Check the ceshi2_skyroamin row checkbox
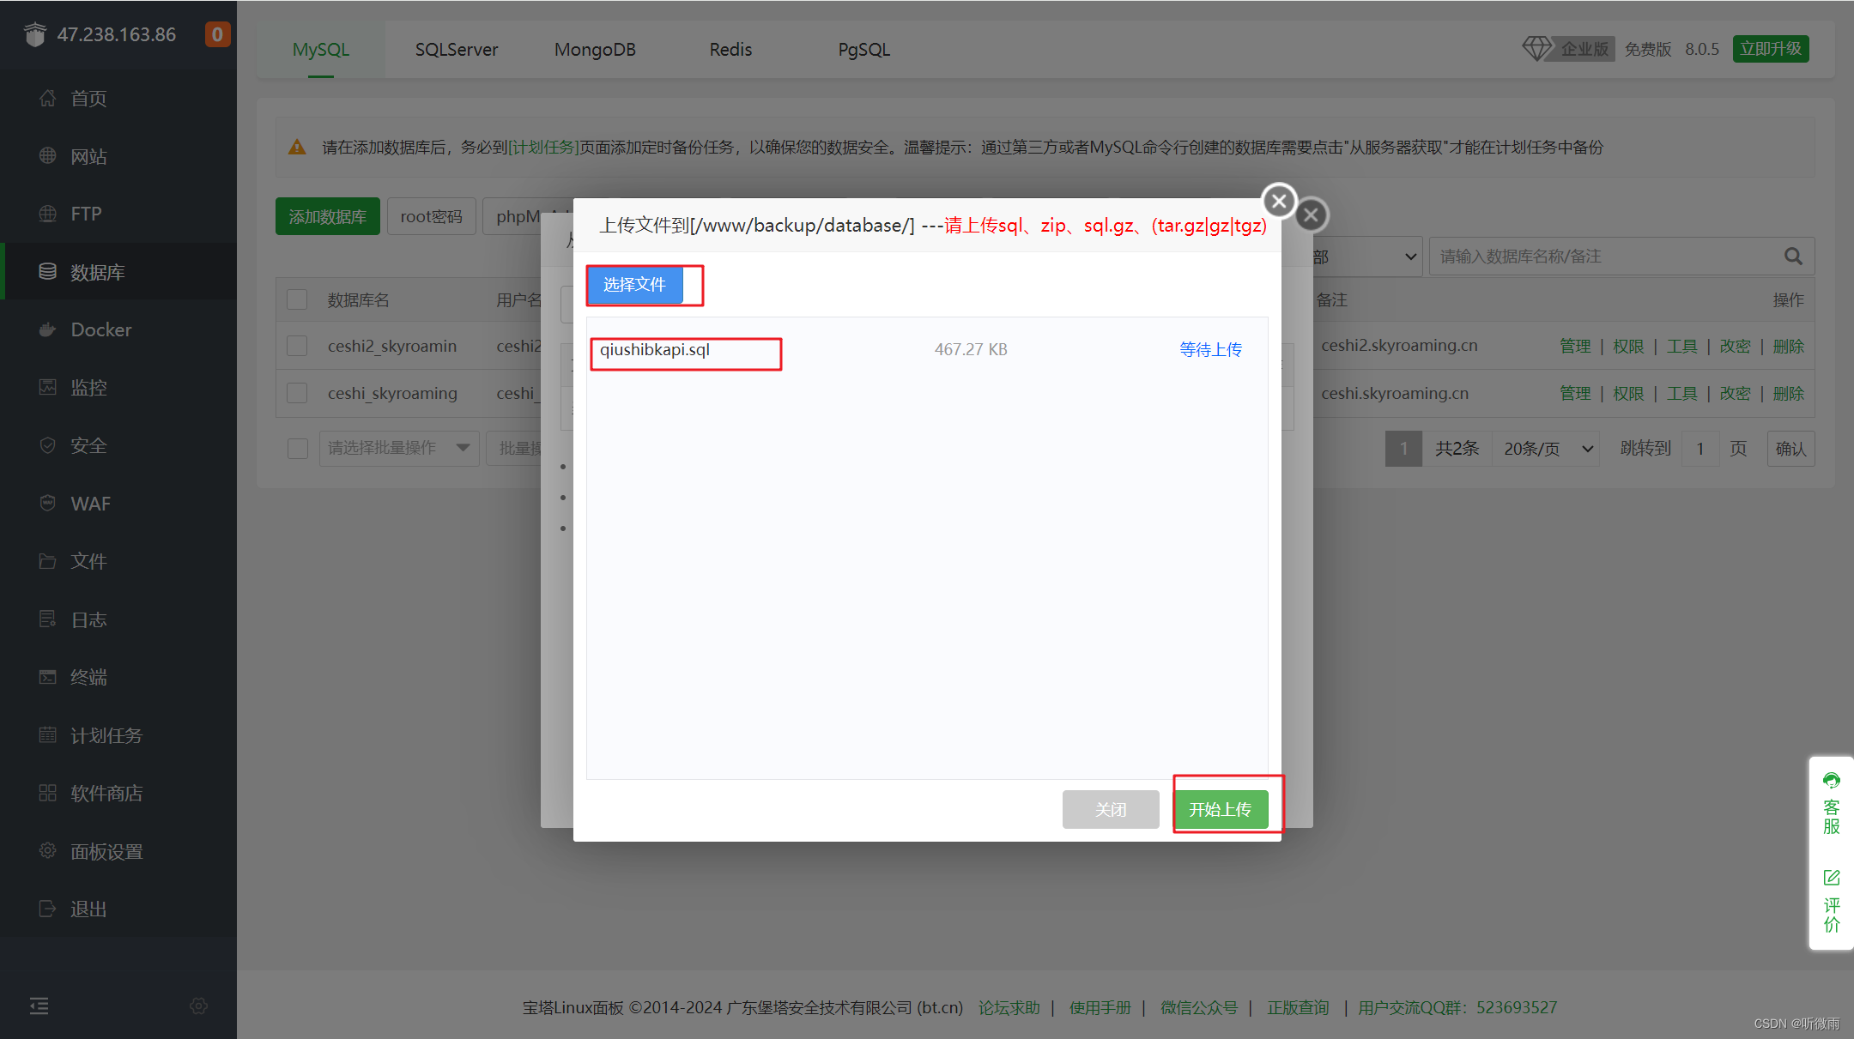This screenshot has width=1854, height=1039. point(297,346)
